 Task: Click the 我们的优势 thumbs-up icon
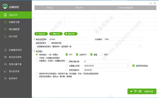pyautogui.click(x=5, y=71)
